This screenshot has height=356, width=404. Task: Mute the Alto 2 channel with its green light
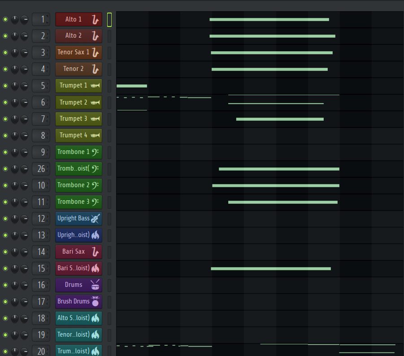[x=5, y=36]
